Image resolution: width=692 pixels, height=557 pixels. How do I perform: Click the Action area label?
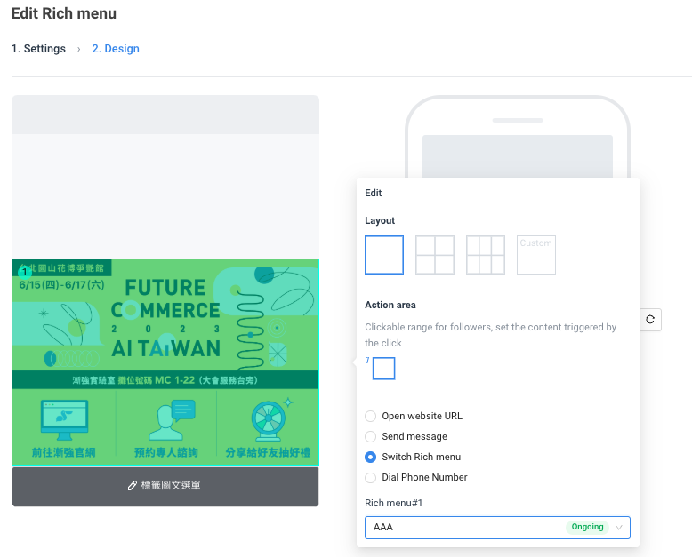[390, 305]
